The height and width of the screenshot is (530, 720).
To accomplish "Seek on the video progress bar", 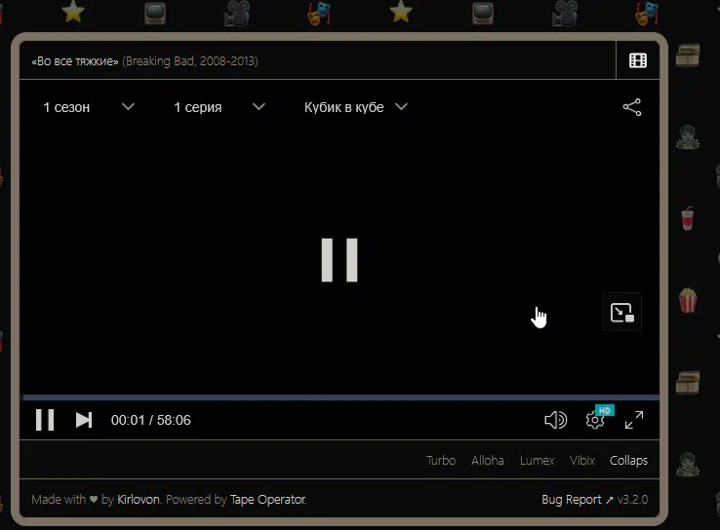I will coord(340,397).
